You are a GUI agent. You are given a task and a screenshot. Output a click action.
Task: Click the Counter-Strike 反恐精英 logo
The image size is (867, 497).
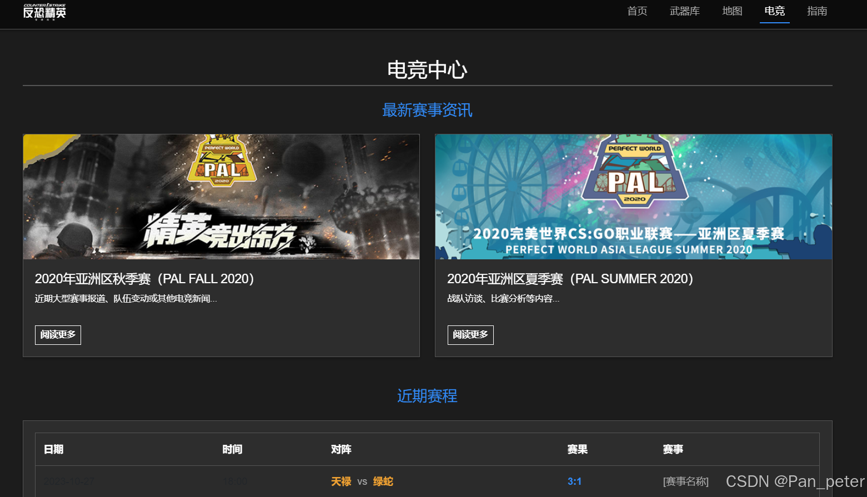coord(44,12)
